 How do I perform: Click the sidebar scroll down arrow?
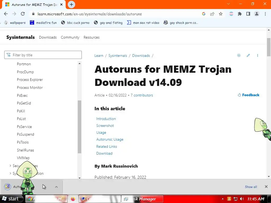click(x=79, y=178)
